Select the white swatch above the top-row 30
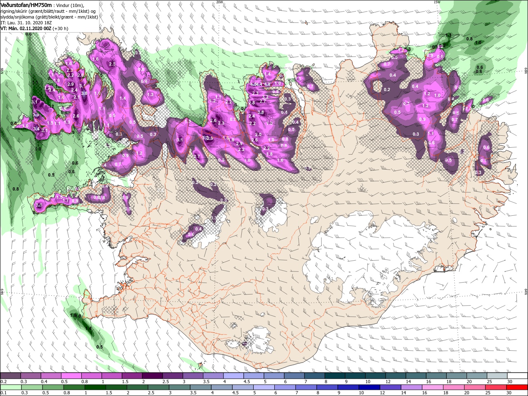Image resolution: width=528 pixels, height=396 pixels. click(x=518, y=376)
